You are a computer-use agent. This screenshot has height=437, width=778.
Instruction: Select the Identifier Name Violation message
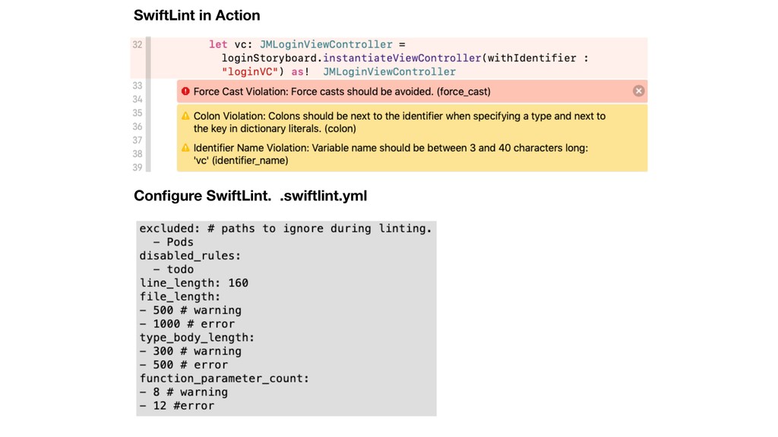[391, 154]
